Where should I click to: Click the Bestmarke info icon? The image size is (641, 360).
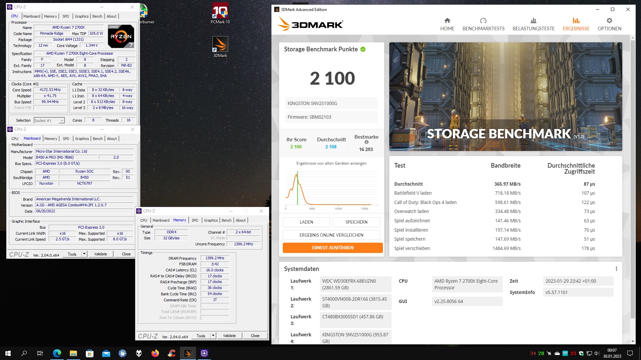[366, 142]
